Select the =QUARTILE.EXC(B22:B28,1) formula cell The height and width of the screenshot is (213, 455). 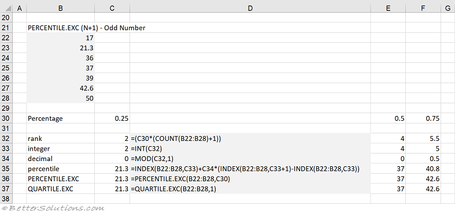pyautogui.click(x=250, y=189)
